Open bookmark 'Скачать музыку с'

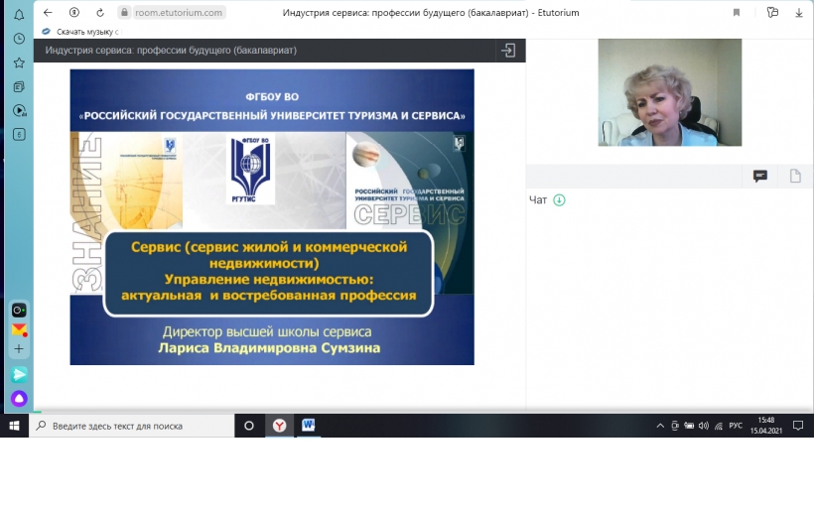(x=80, y=32)
